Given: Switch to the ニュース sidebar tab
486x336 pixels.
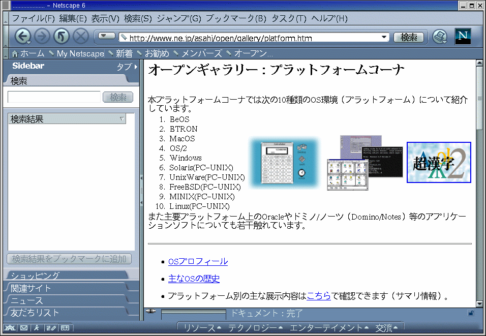Looking at the screenshot, I should pyautogui.click(x=67, y=300).
